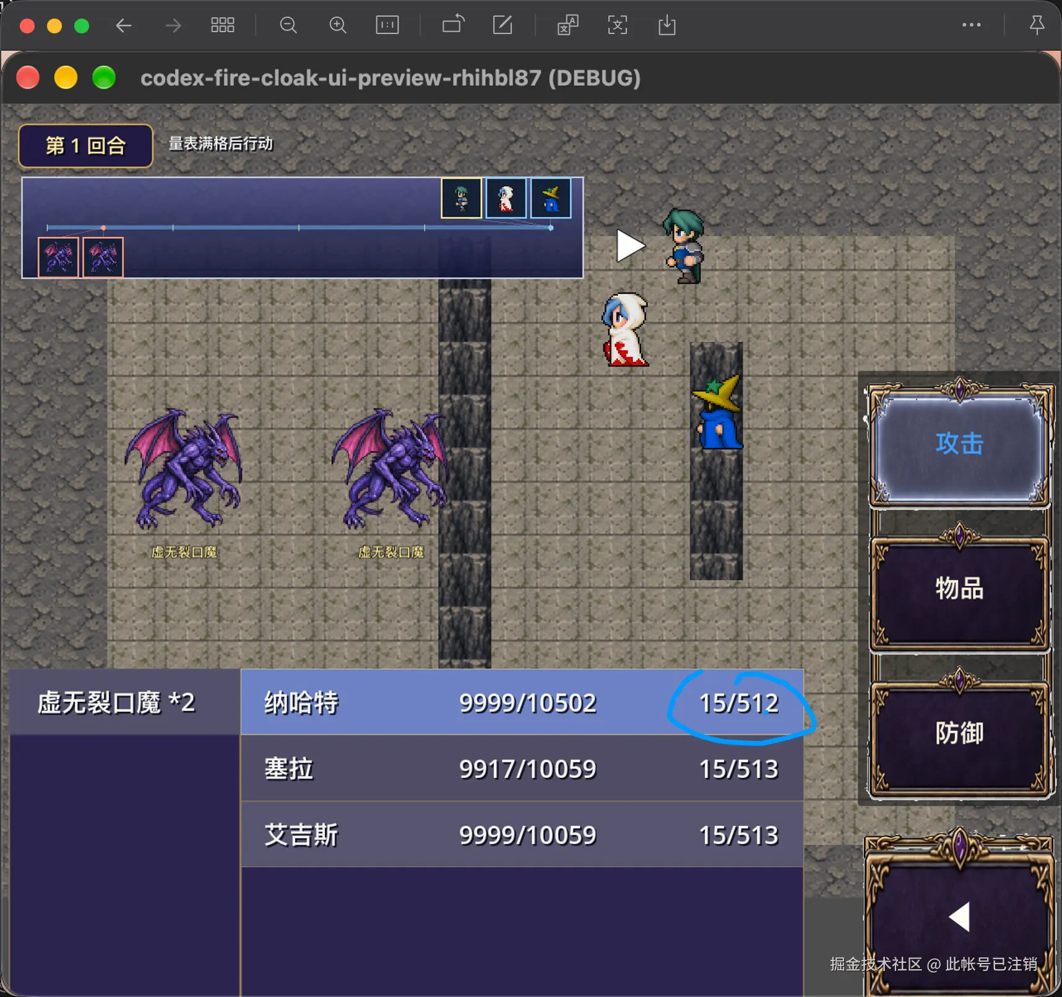Click 塞拉's MP value 15/513
Screen dimensions: 1062x997
[x=739, y=769]
